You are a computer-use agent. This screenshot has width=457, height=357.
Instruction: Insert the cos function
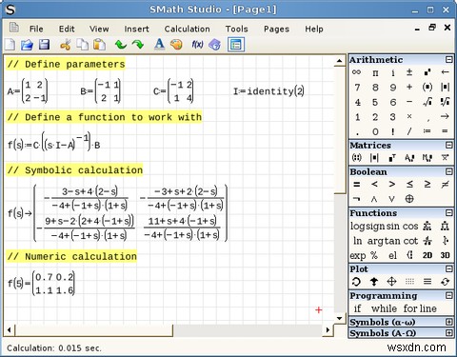click(x=410, y=226)
